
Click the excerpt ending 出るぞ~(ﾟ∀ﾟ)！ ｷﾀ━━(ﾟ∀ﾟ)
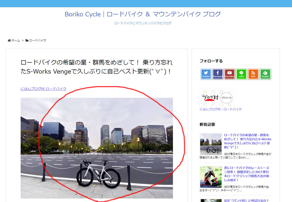pyautogui.click(x=235, y=189)
